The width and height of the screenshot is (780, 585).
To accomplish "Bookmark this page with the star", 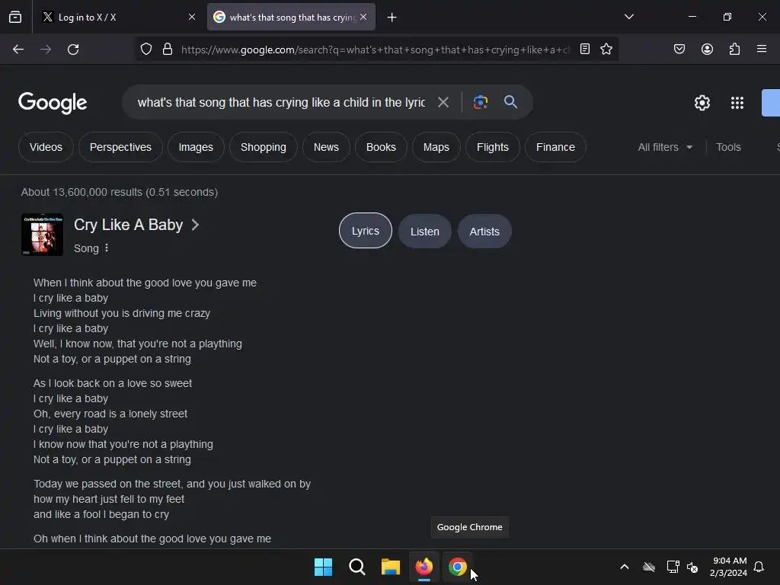I will [606, 50].
